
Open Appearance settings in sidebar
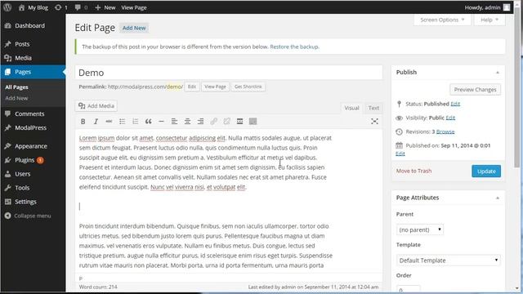[x=31, y=146]
